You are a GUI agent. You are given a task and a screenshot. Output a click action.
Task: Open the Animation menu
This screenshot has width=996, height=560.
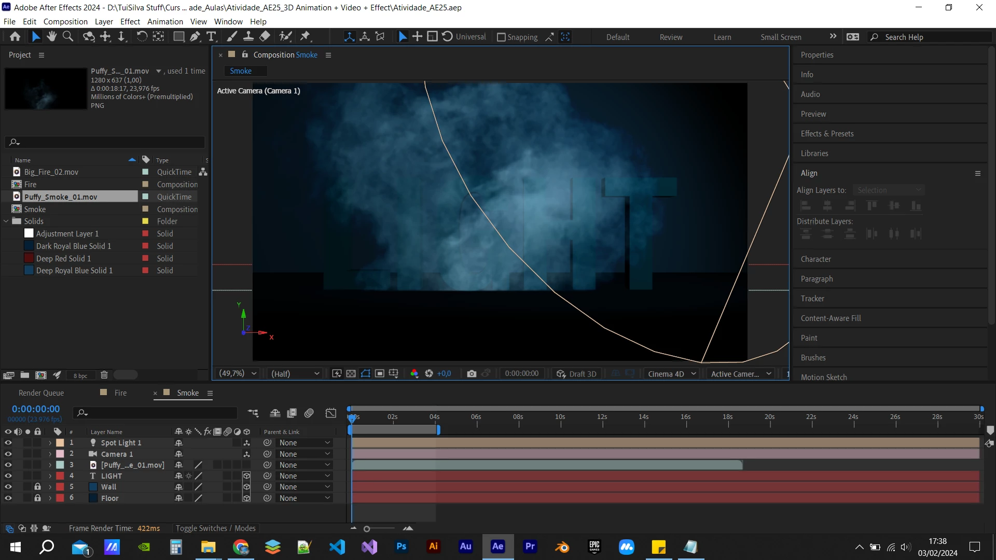(165, 21)
